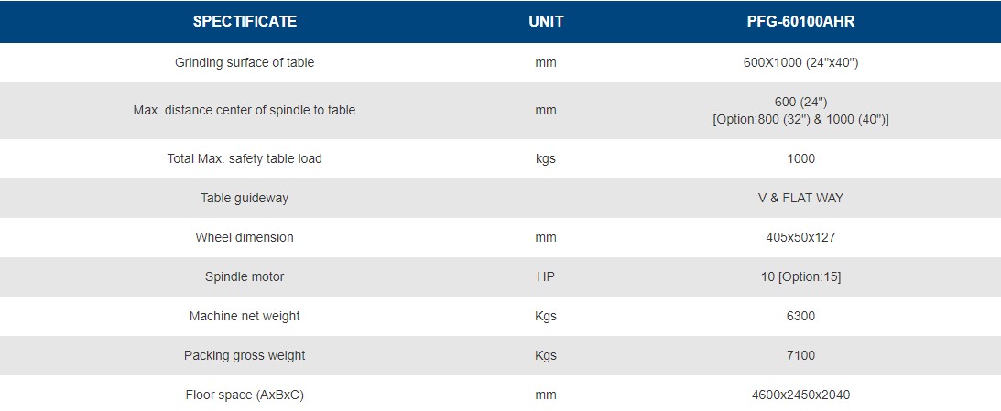Click the 600X1000 (24"x40") value
The image size is (1001, 411).
[x=800, y=63]
